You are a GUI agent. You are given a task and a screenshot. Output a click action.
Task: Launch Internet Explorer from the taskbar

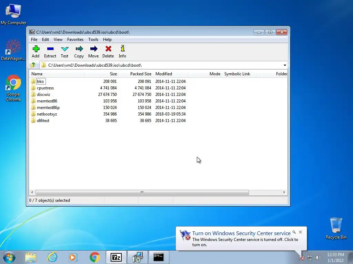pyautogui.click(x=52, y=257)
